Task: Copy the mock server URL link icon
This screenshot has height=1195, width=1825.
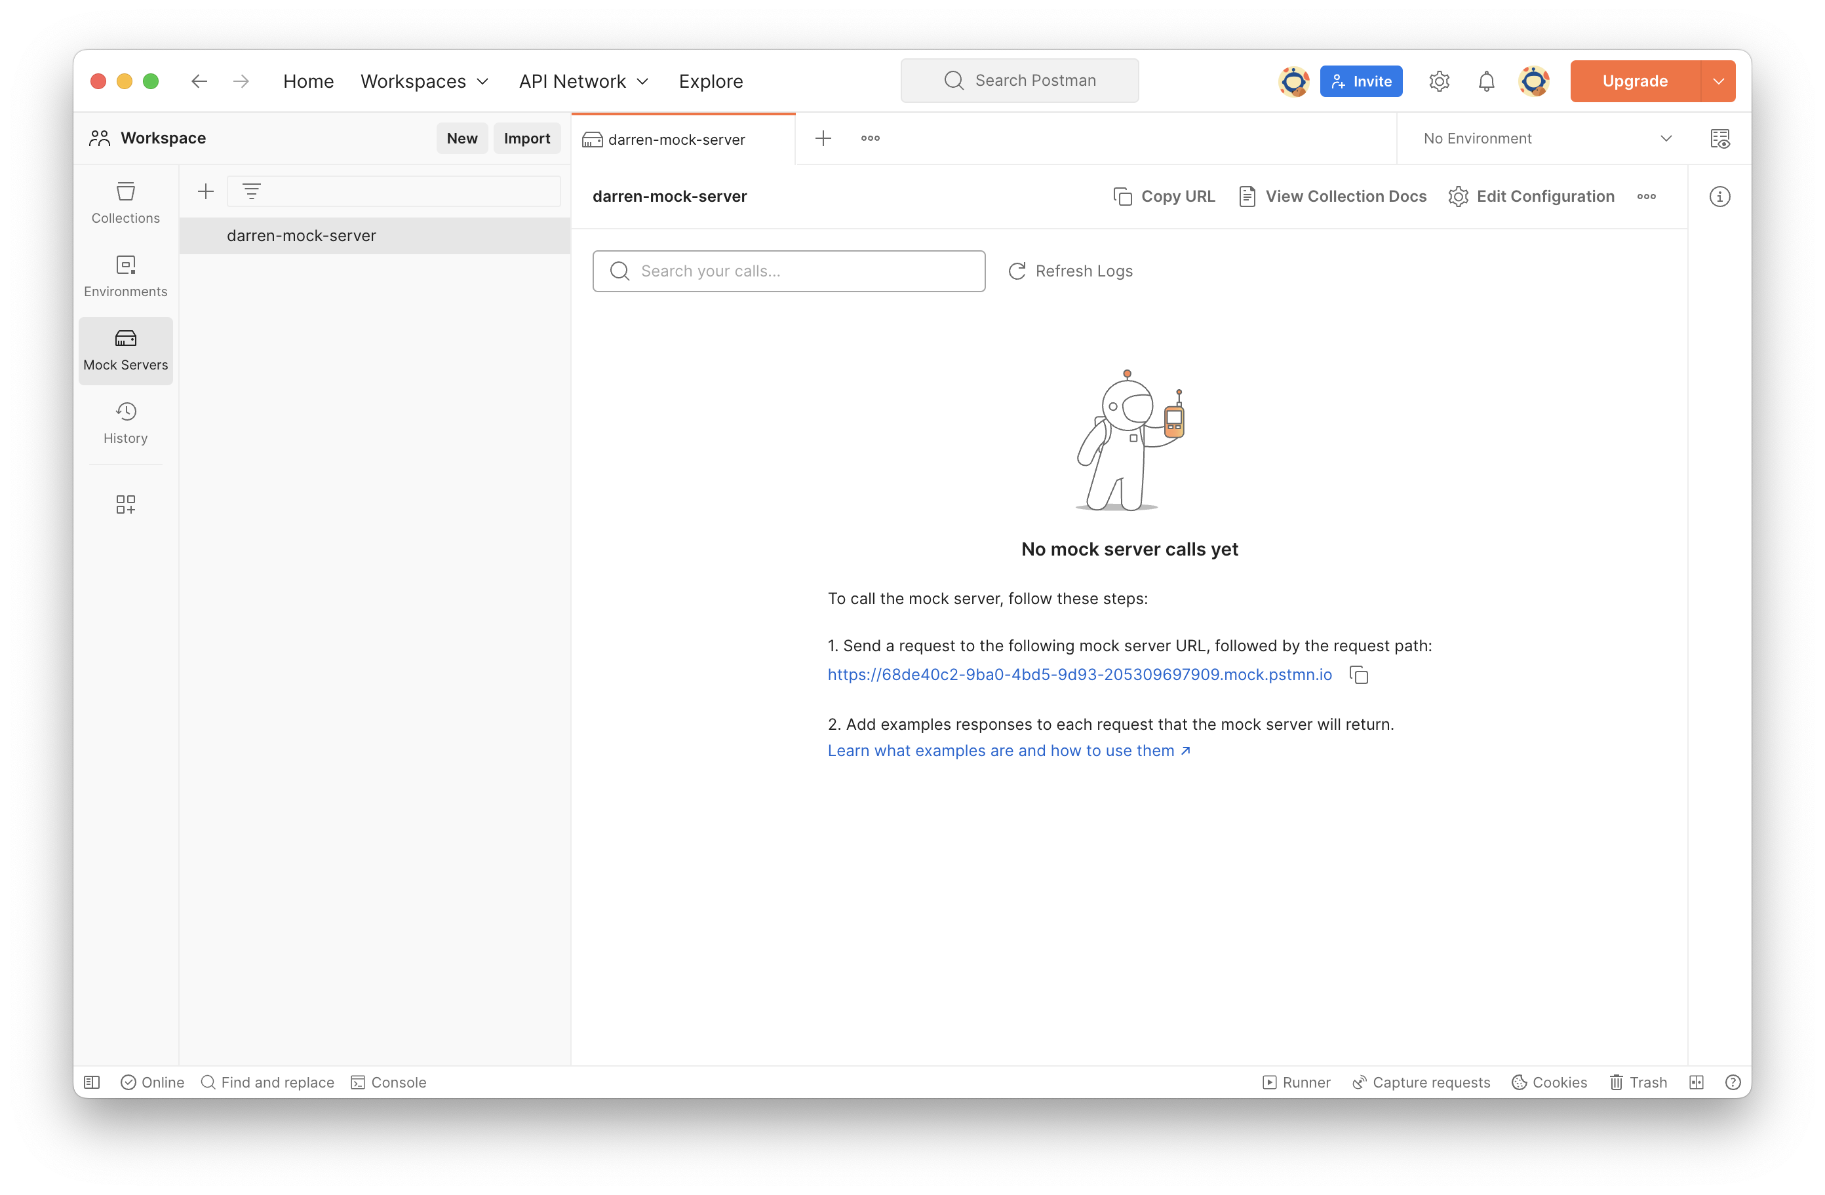Action: point(1359,675)
